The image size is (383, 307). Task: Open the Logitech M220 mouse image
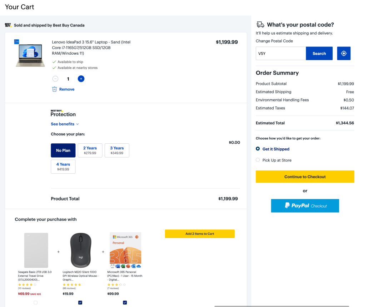point(81,250)
